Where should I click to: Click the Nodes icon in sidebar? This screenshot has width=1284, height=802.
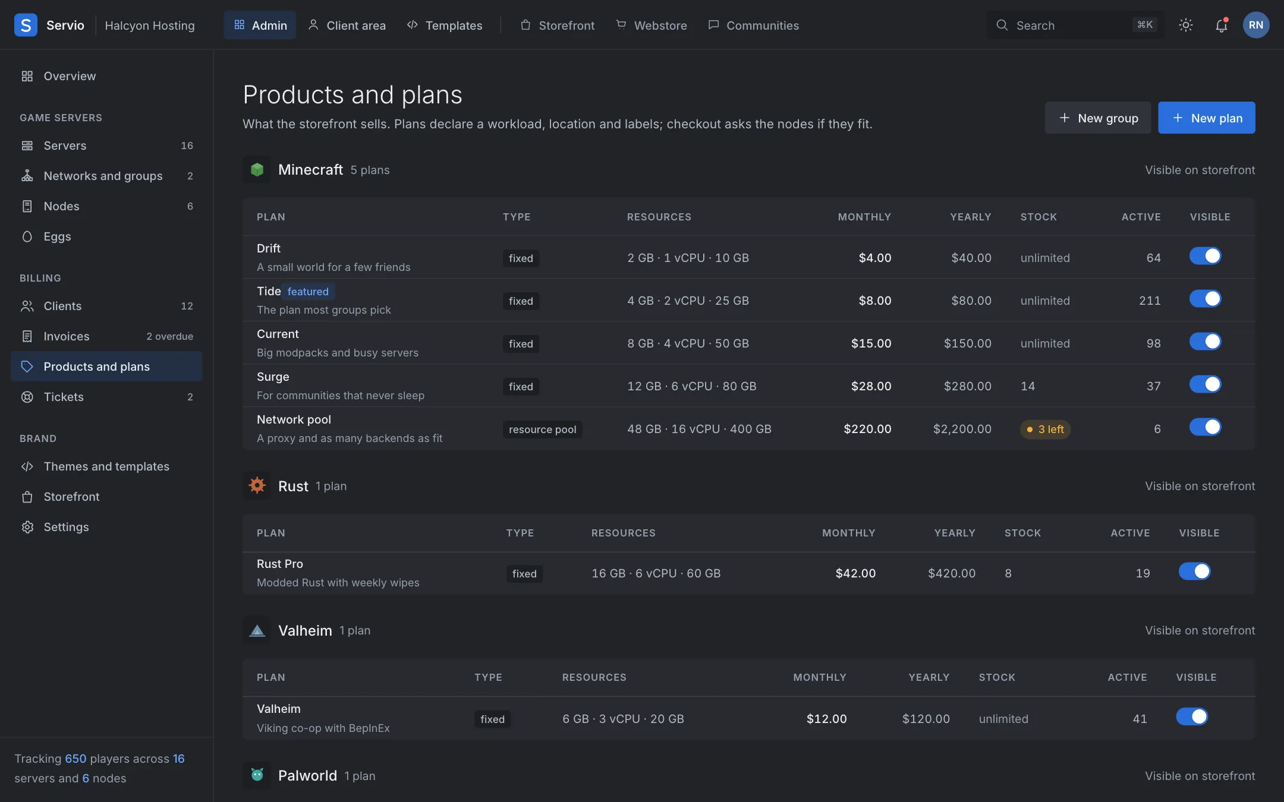(27, 206)
